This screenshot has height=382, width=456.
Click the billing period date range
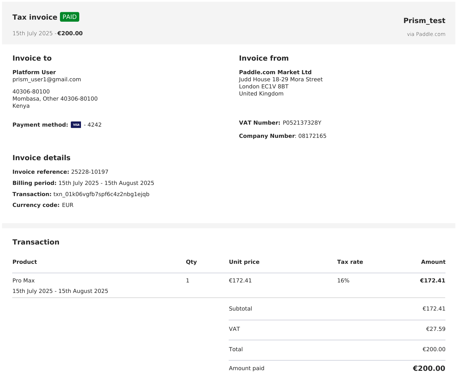[x=106, y=183]
